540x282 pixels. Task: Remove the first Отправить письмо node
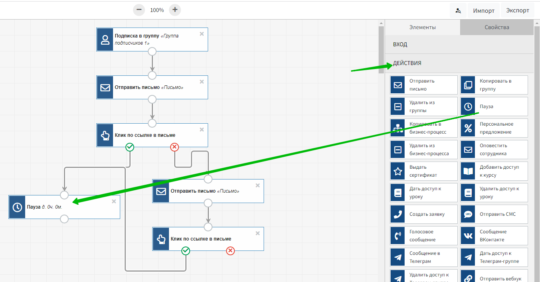click(x=202, y=82)
